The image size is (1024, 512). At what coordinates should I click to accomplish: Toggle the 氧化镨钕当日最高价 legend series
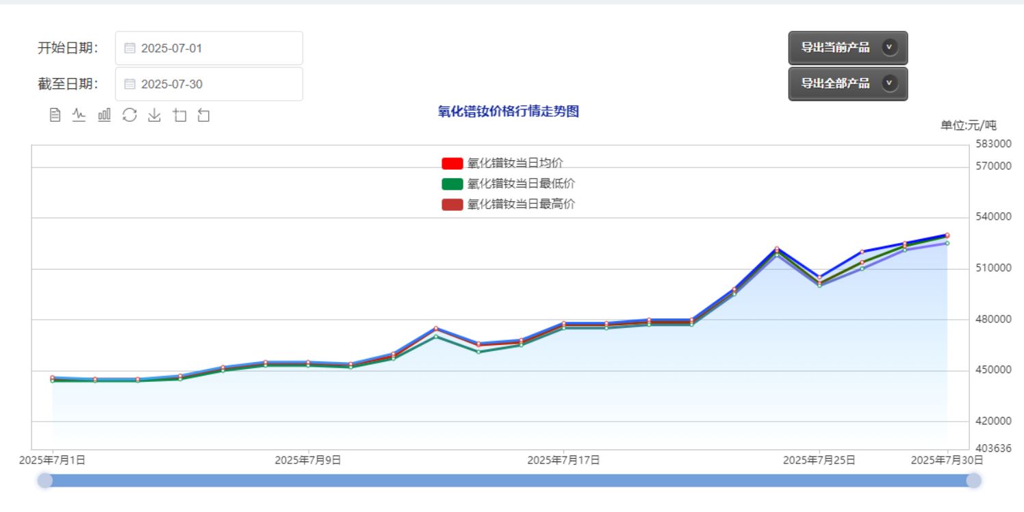click(x=509, y=204)
